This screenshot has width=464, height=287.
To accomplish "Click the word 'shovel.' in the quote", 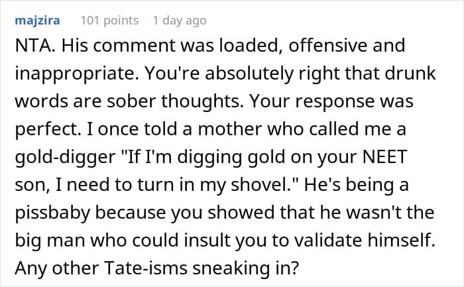I will click(x=265, y=185).
